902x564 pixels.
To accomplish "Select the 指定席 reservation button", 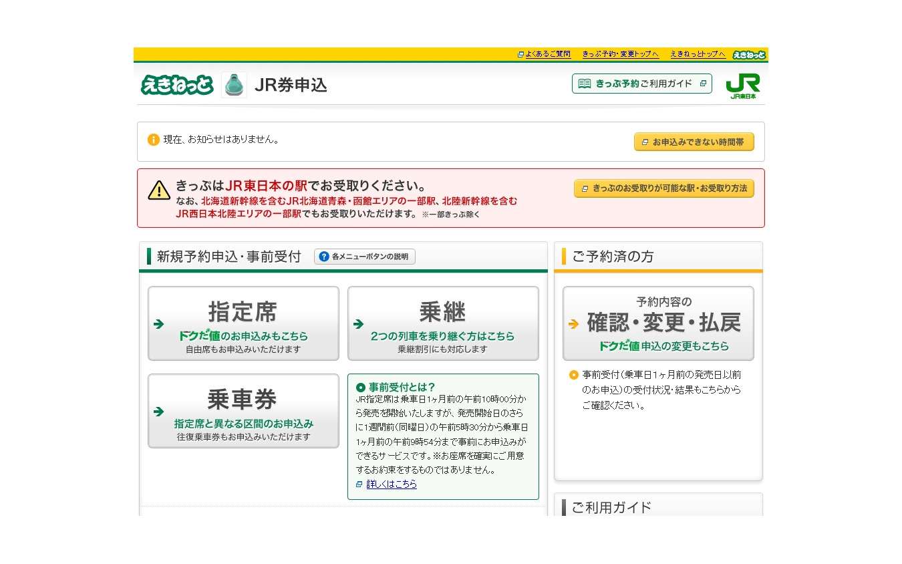I will (x=243, y=323).
